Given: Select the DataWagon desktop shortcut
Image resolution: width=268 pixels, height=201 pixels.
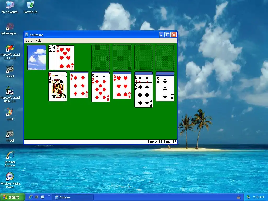Looking at the screenshot, I should pyautogui.click(x=10, y=29).
